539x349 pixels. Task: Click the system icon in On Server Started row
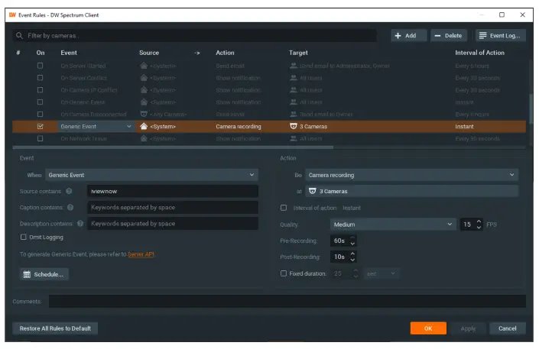click(x=144, y=66)
